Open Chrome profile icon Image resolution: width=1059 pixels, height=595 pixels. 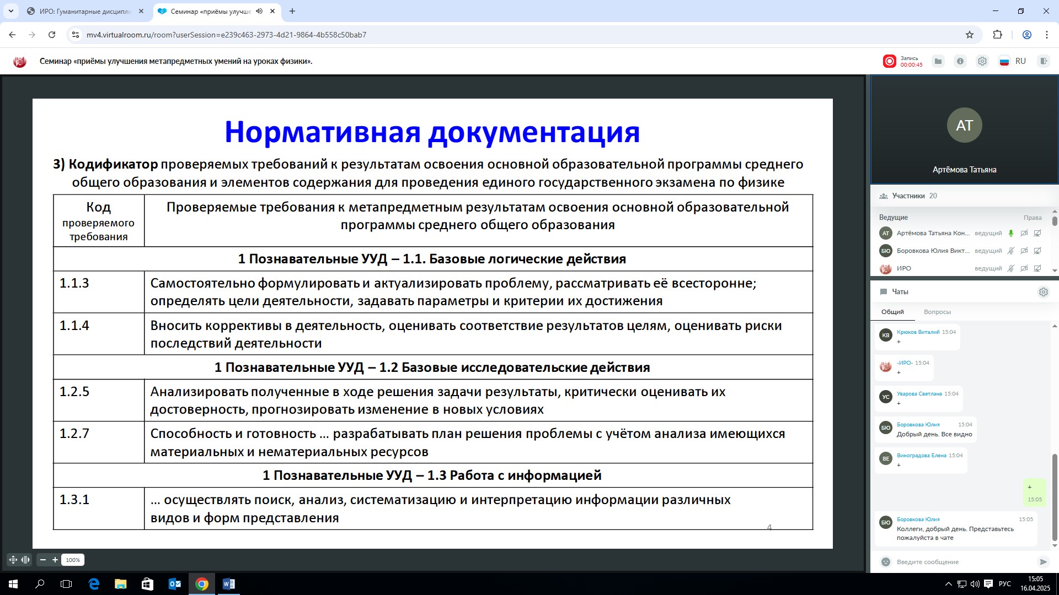click(1027, 35)
